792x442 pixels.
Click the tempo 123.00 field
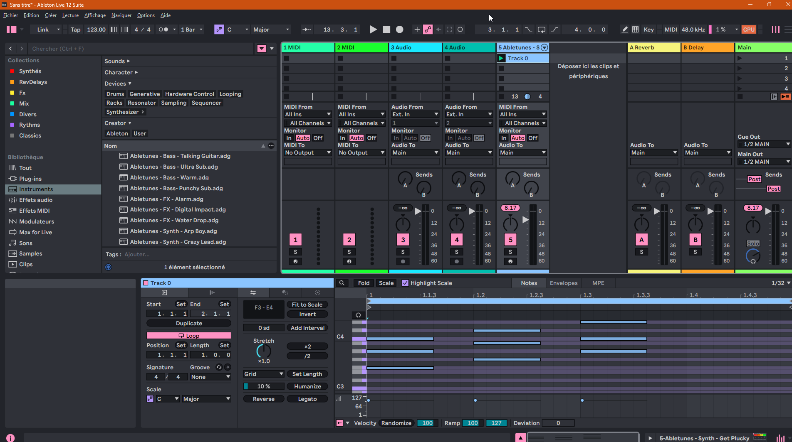(x=96, y=29)
